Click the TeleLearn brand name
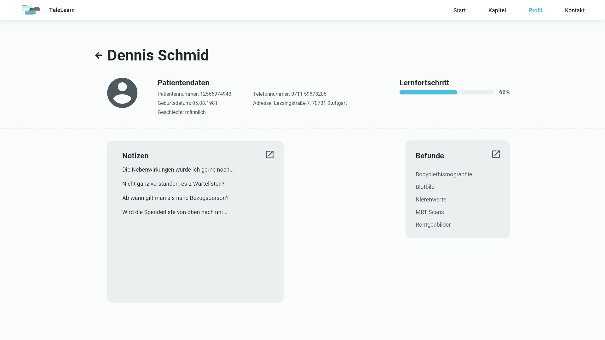Image resolution: width=605 pixels, height=340 pixels. [x=62, y=10]
